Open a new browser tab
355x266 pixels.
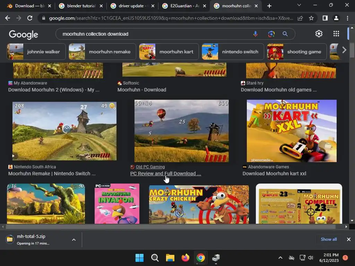click(x=269, y=6)
